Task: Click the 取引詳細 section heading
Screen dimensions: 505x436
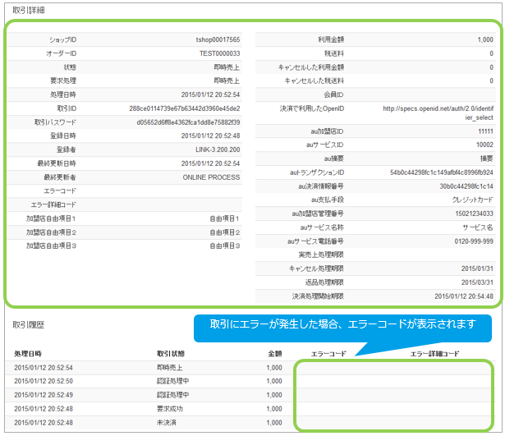Action: point(29,11)
